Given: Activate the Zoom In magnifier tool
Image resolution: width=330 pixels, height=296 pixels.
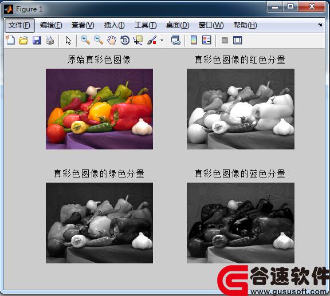Looking at the screenshot, I should click(85, 40).
